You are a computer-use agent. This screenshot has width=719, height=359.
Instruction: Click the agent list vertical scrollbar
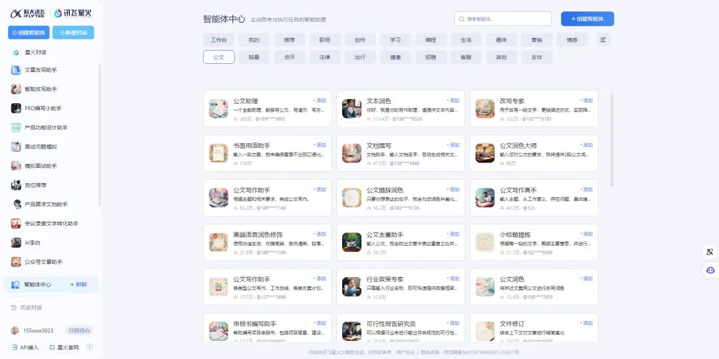pyautogui.click(x=612, y=139)
